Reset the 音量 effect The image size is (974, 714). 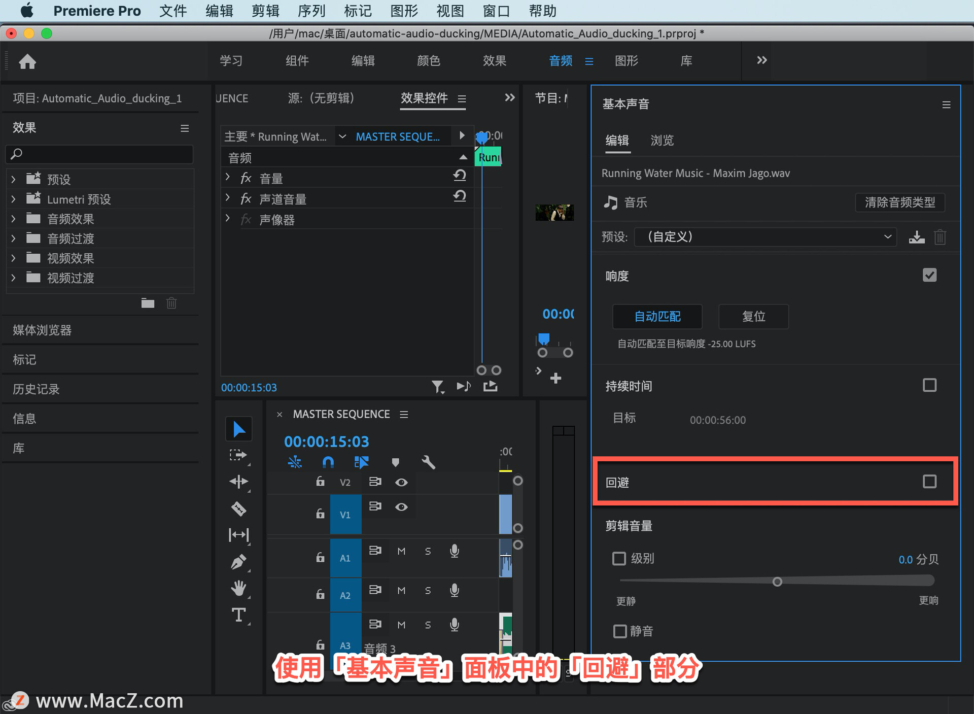tap(460, 176)
